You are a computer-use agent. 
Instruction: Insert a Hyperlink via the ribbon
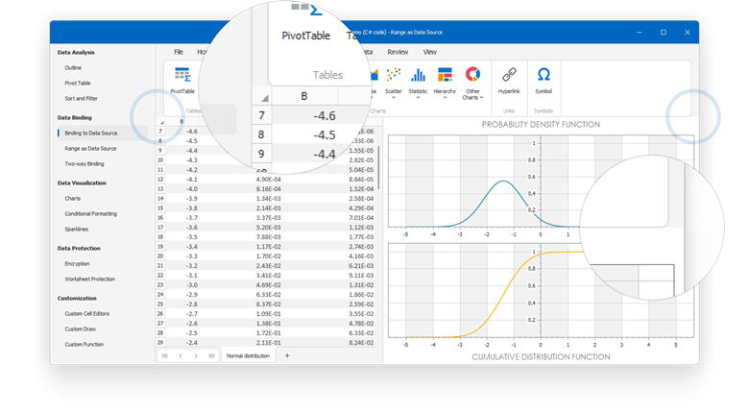point(509,81)
